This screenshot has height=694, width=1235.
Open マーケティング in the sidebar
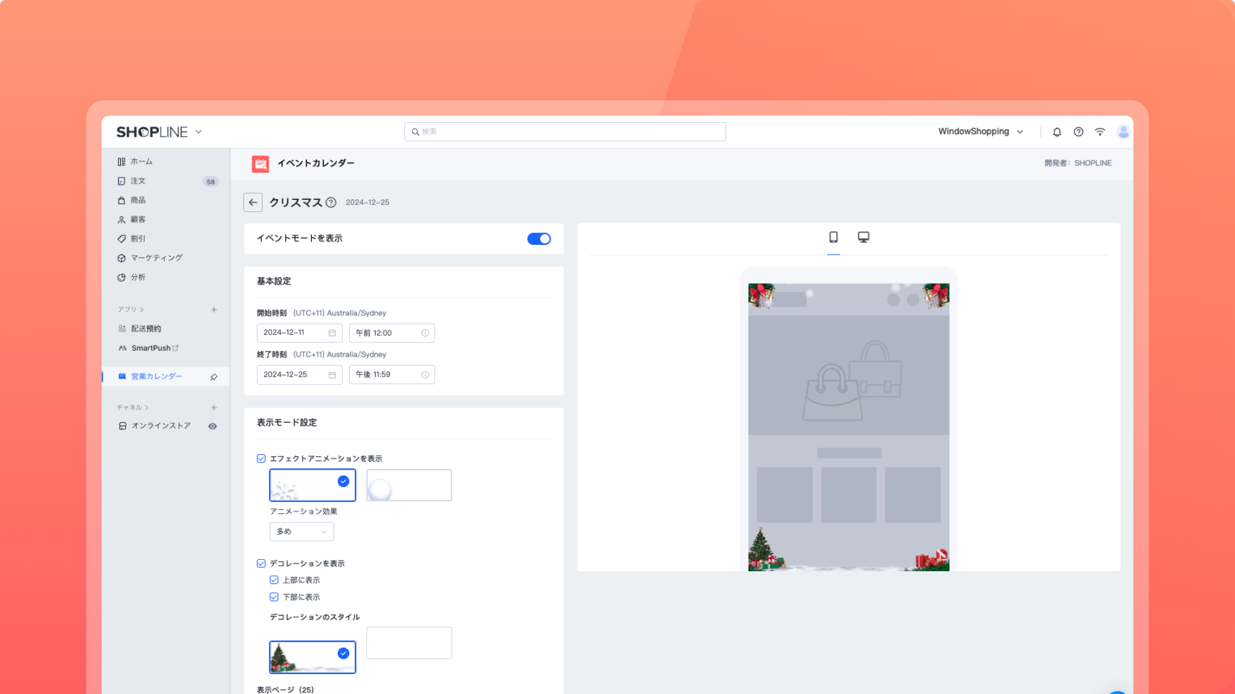pos(156,258)
